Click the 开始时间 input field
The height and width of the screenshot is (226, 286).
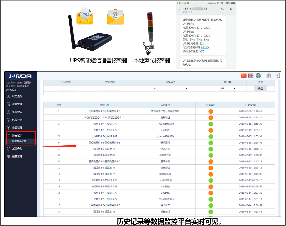tap(67, 89)
